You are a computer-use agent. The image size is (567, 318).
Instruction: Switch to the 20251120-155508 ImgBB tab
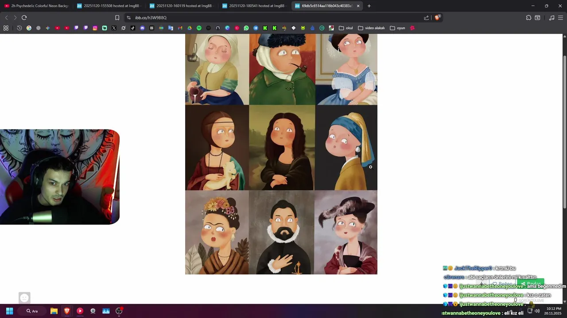click(110, 6)
